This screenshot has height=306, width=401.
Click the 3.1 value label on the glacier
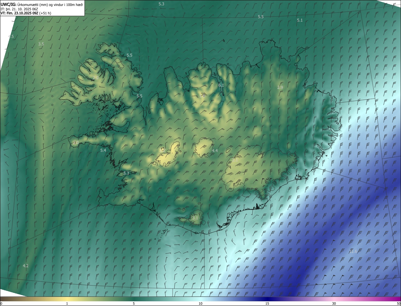195,218
